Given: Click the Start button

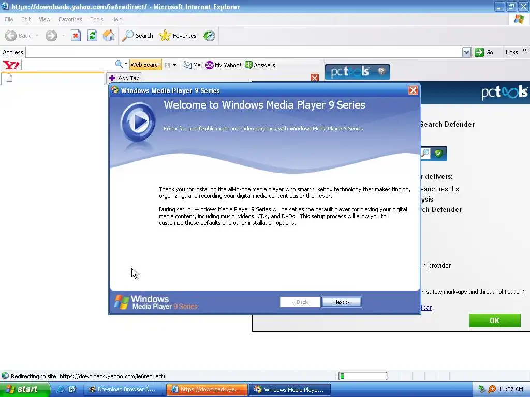Looking at the screenshot, I should click(x=25, y=389).
